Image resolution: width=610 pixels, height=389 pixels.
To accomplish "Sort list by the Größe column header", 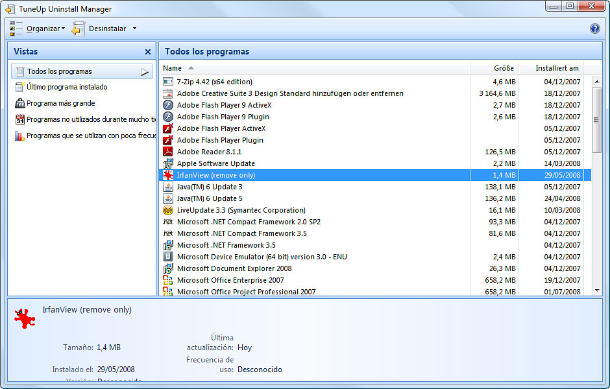I will point(503,68).
